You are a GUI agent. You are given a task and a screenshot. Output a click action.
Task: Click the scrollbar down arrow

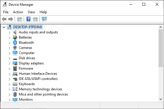161,99
